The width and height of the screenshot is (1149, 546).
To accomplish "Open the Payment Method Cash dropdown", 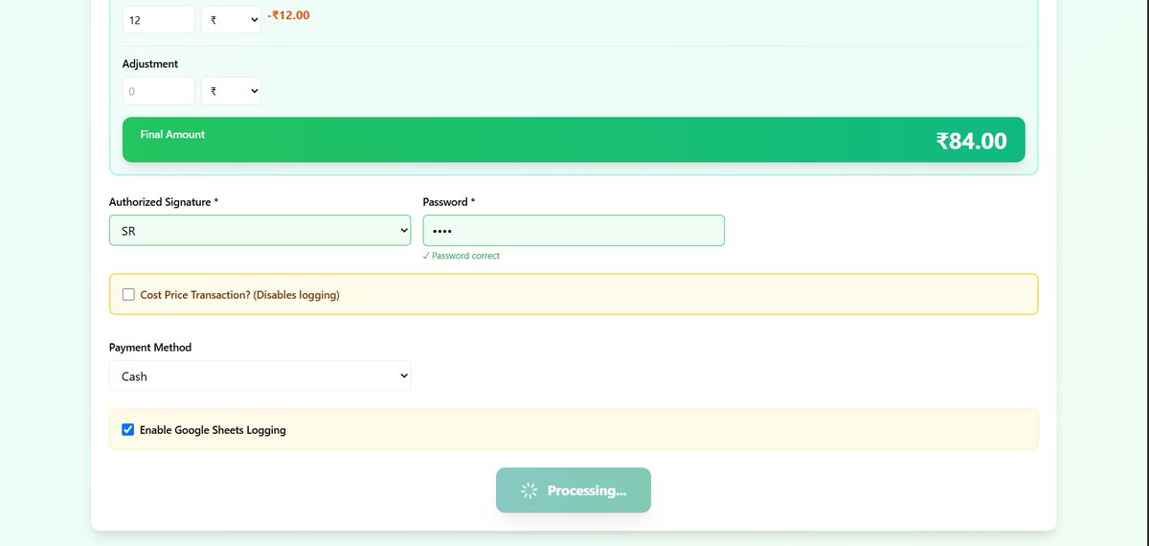I will [259, 376].
